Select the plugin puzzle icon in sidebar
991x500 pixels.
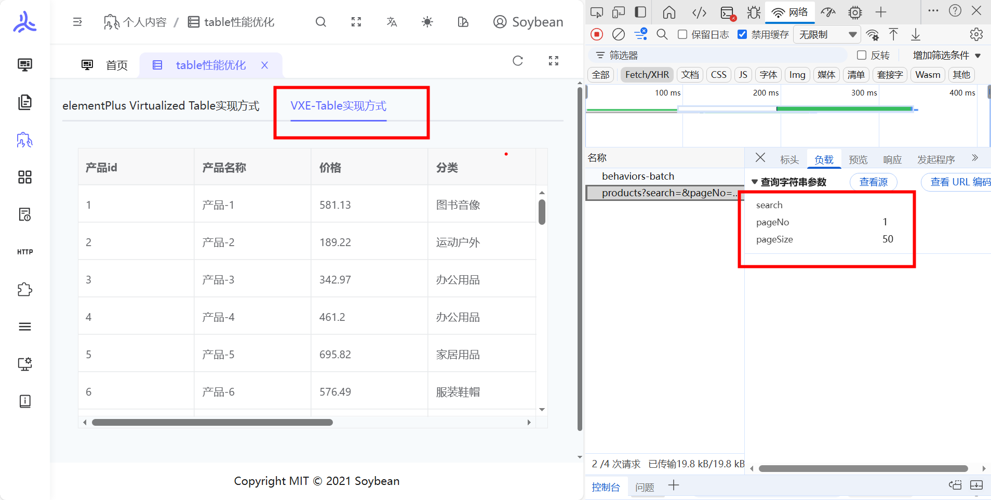(24, 289)
